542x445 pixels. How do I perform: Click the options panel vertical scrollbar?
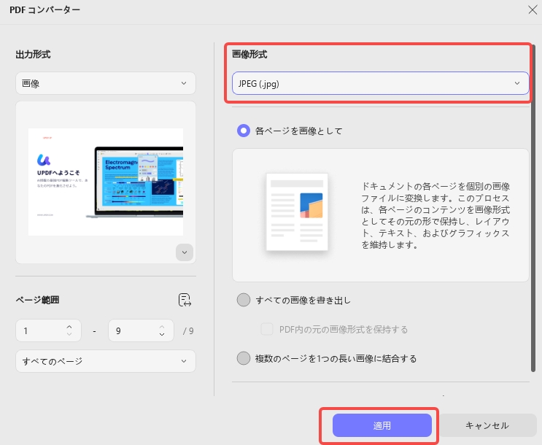(x=533, y=207)
